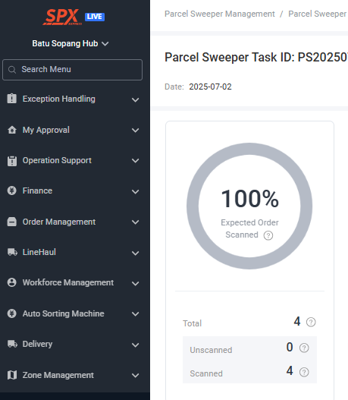
Task: Open the Batu Sopang Hub dropdown
Action: [71, 43]
